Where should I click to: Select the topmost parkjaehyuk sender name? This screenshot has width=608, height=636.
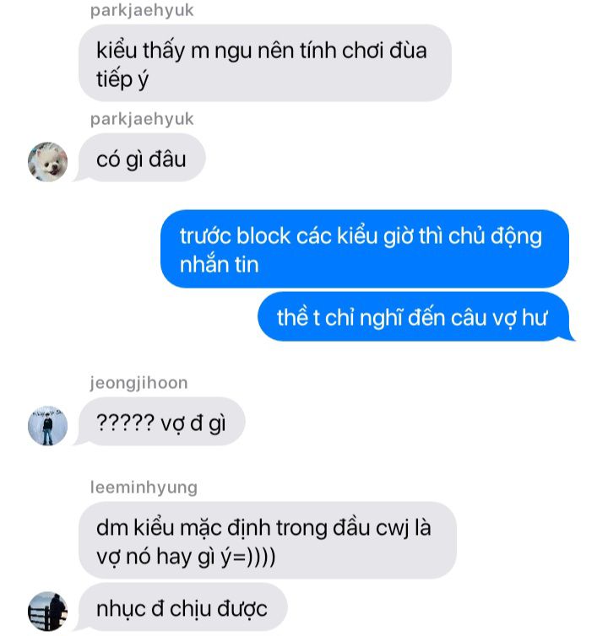point(142,11)
